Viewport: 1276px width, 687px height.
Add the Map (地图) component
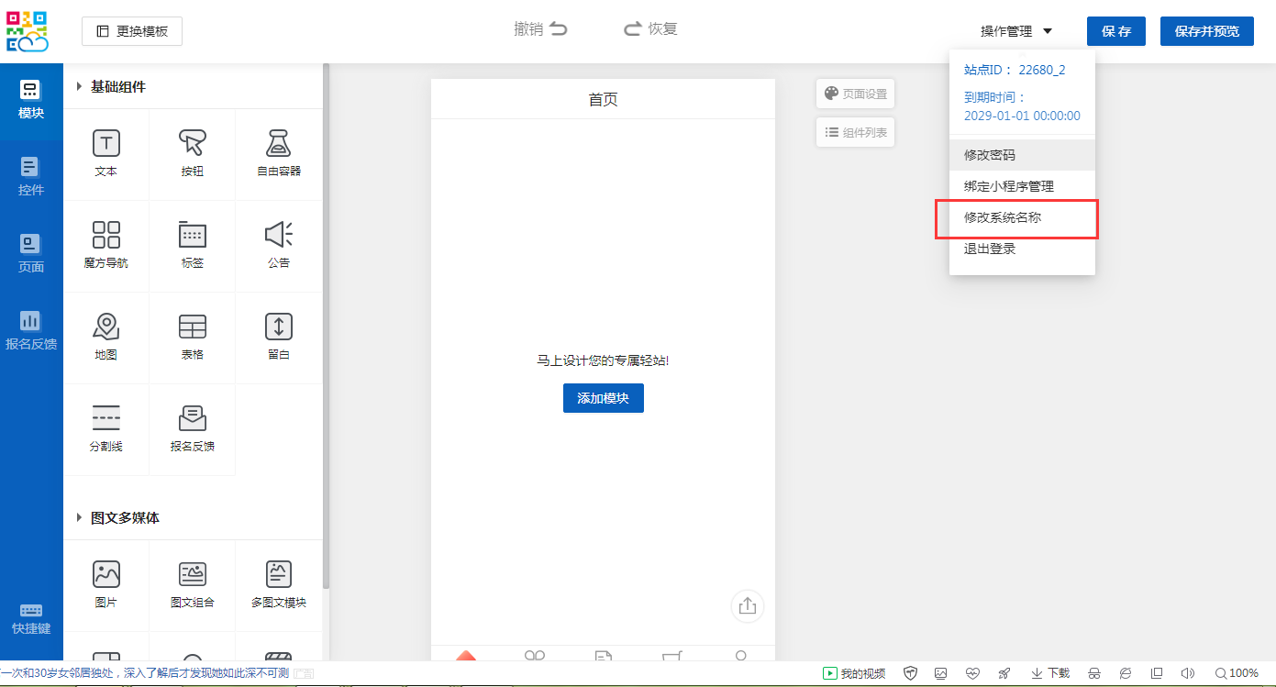[105, 327]
